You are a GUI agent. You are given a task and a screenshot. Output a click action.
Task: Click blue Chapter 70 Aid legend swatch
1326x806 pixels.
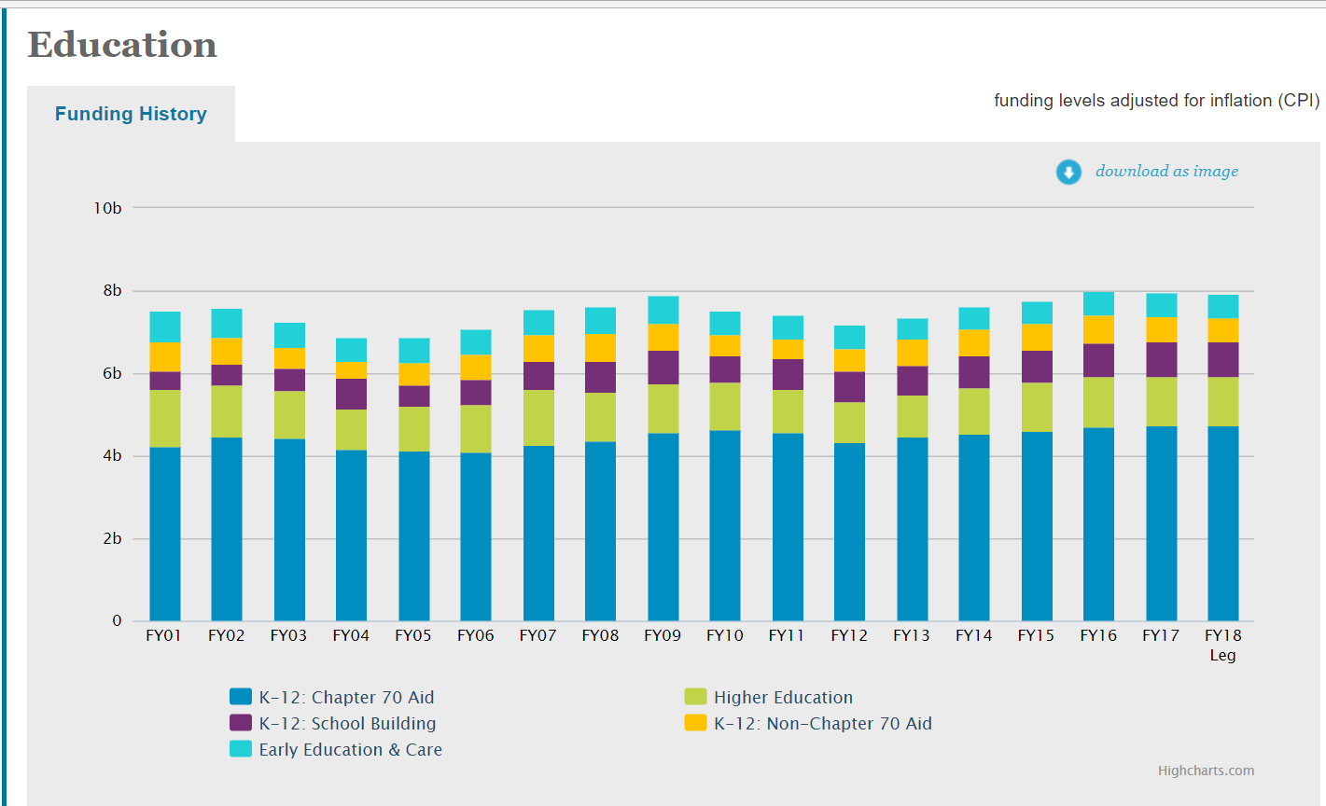241,697
